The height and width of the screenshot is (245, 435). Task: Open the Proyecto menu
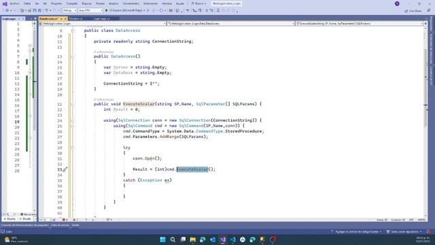click(56, 3)
